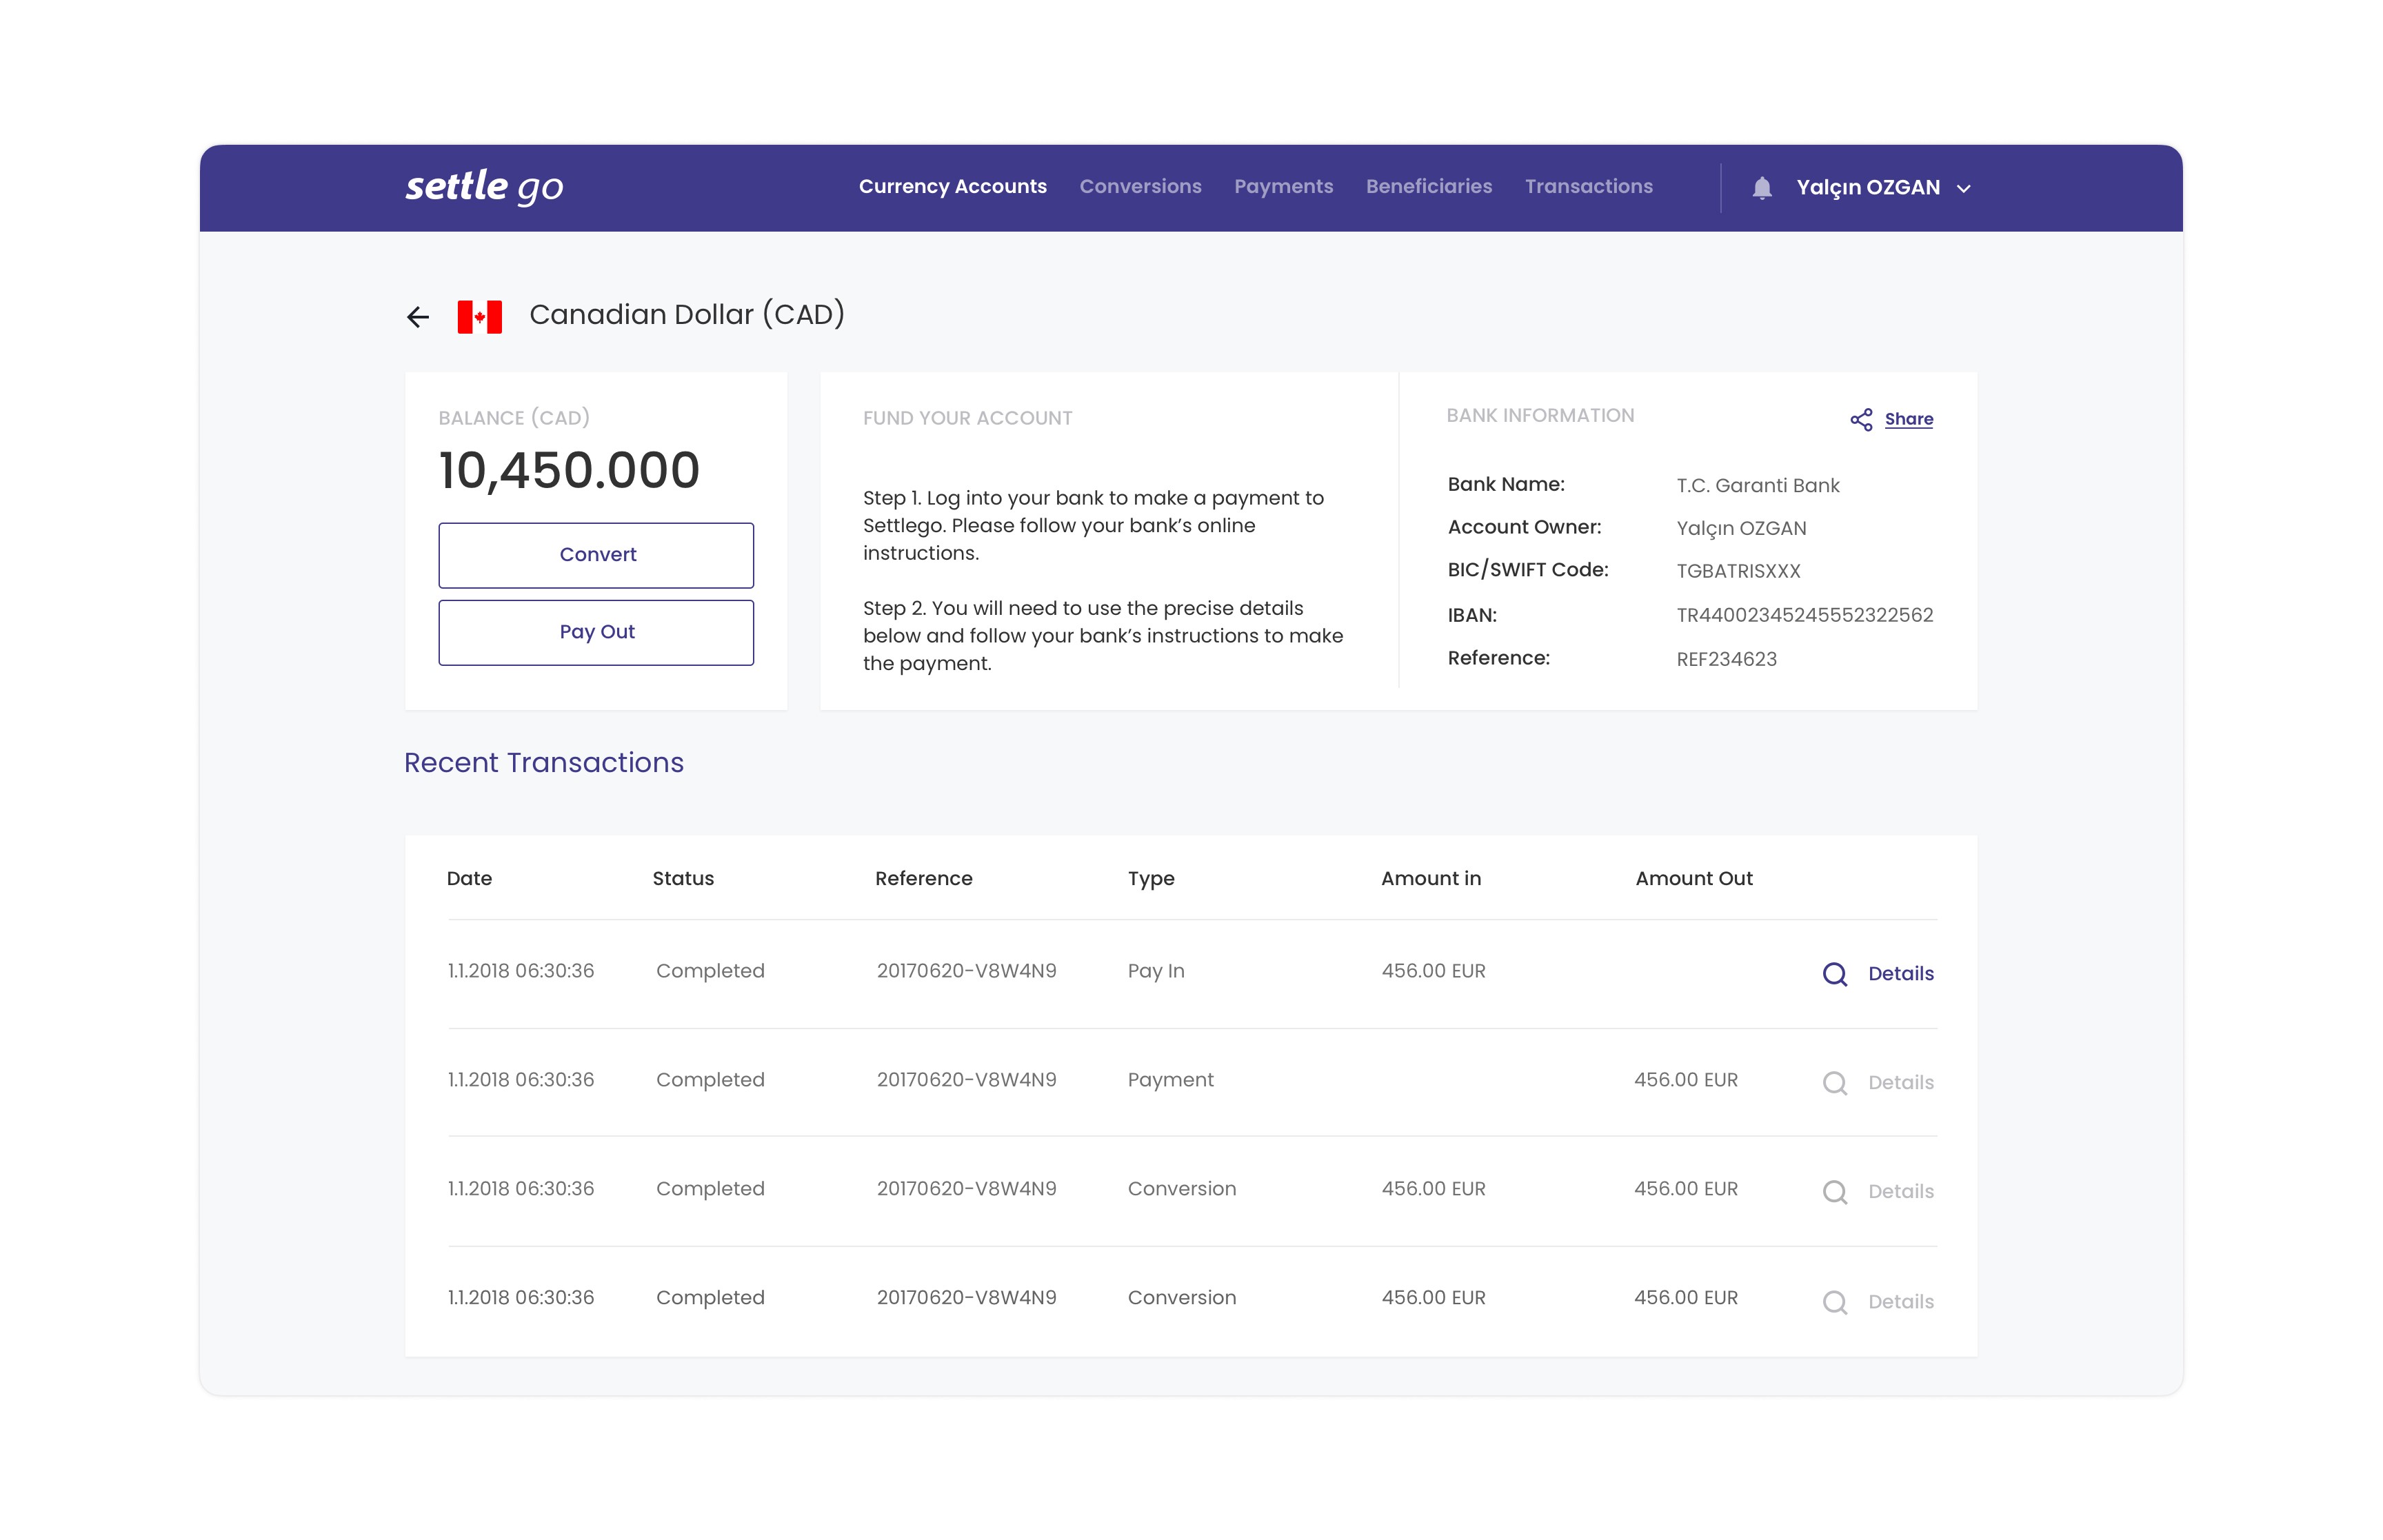This screenshot has height=1540, width=2383.
Task: Click the Recent Transactions heading
Action: point(543,763)
